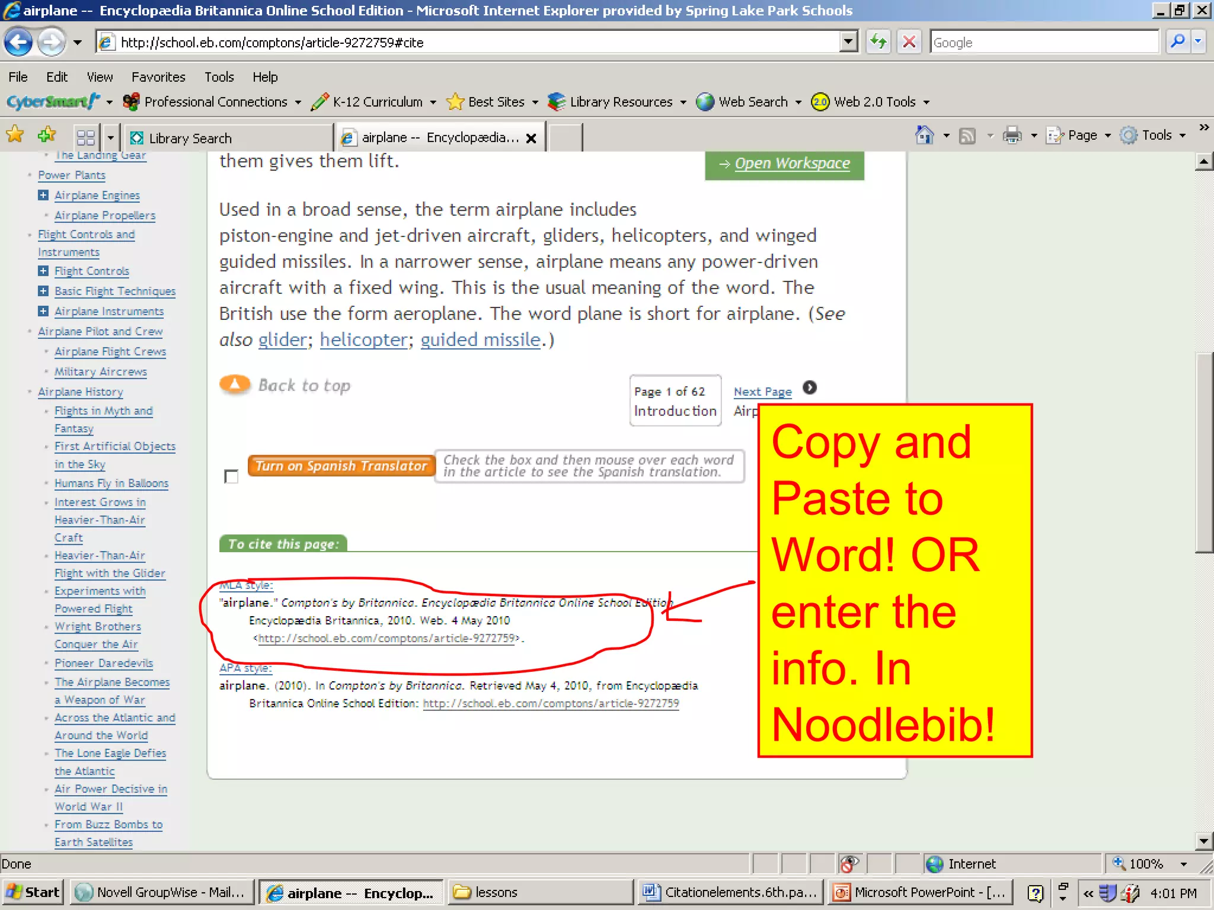This screenshot has height=910, width=1214.
Task: Open the Professional Connections dropdown
Action: click(298, 102)
